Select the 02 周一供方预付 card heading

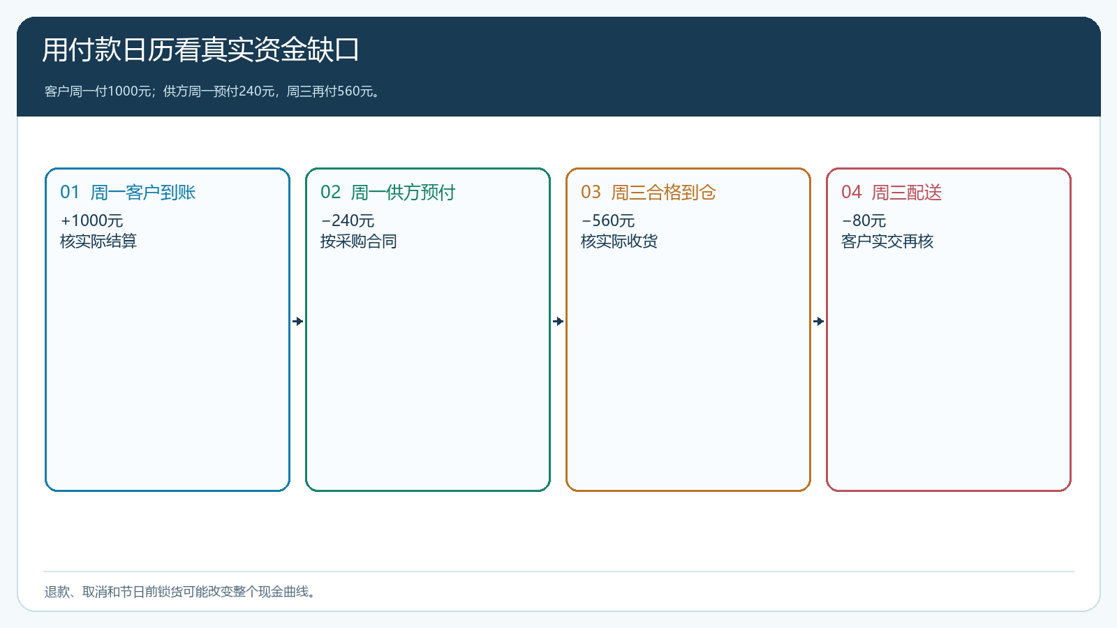point(388,193)
